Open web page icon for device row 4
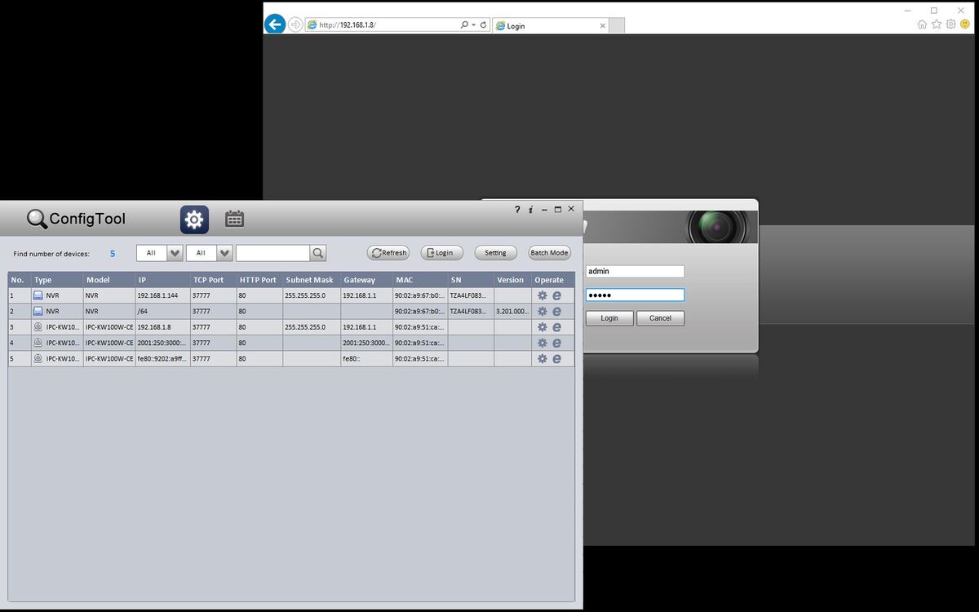 click(556, 343)
